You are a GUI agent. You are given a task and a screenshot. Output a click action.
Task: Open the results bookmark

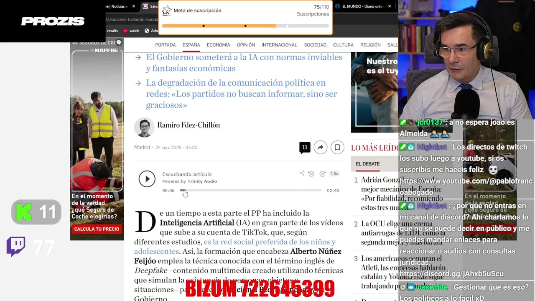click(112, 31)
